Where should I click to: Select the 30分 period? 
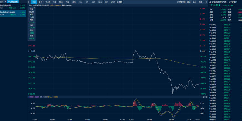point(100,2)
